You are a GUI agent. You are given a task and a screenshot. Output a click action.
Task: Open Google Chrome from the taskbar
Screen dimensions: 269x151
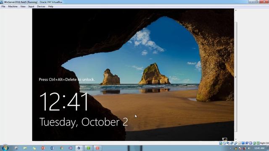[61, 148]
